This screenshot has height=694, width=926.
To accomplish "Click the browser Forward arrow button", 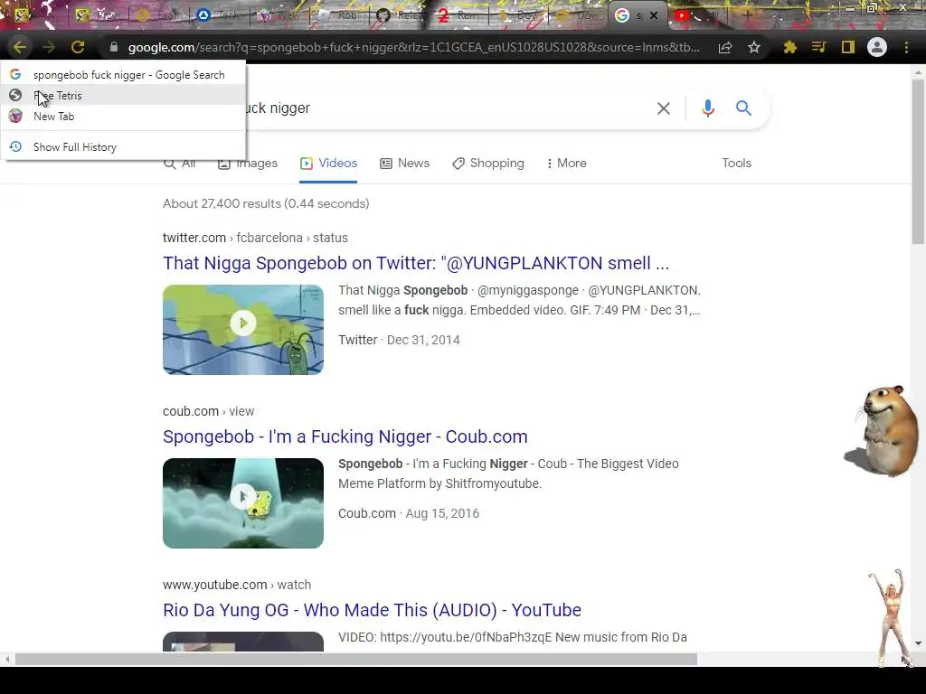I will pos(49,47).
